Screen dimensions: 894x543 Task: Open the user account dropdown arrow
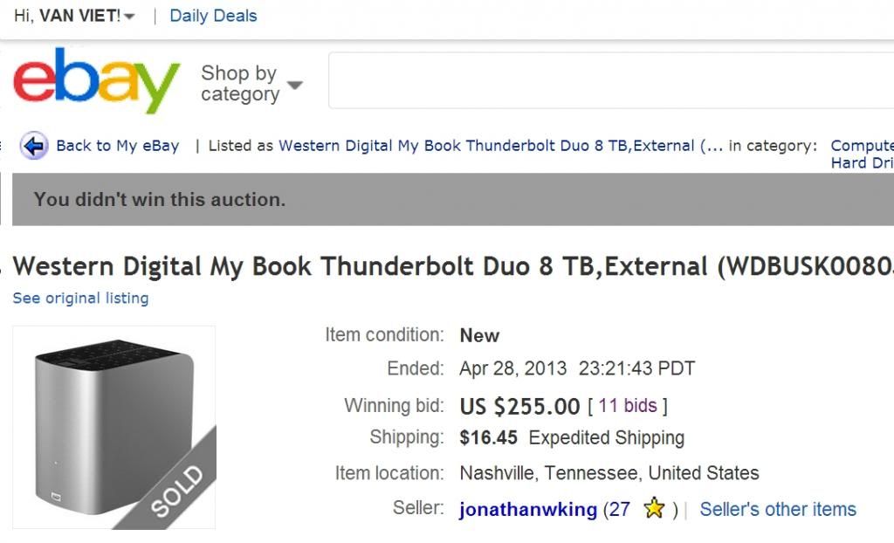click(129, 17)
